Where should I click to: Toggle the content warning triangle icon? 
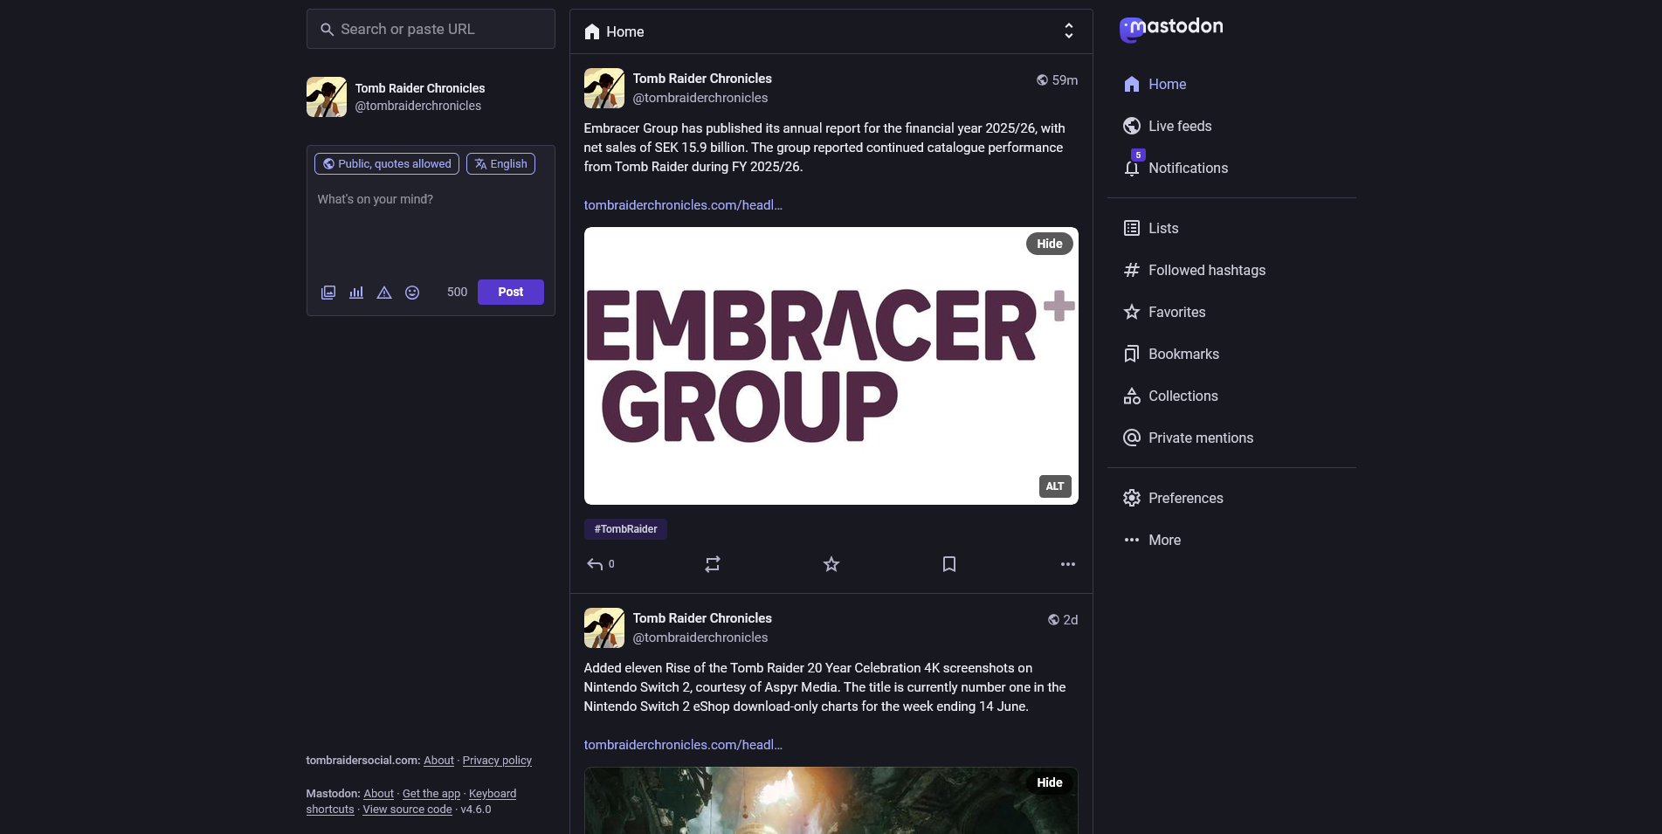[x=384, y=293]
